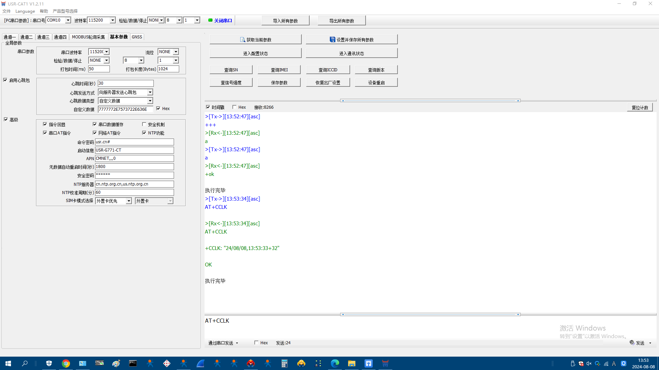Click the blue Q tray icon

[624, 363]
